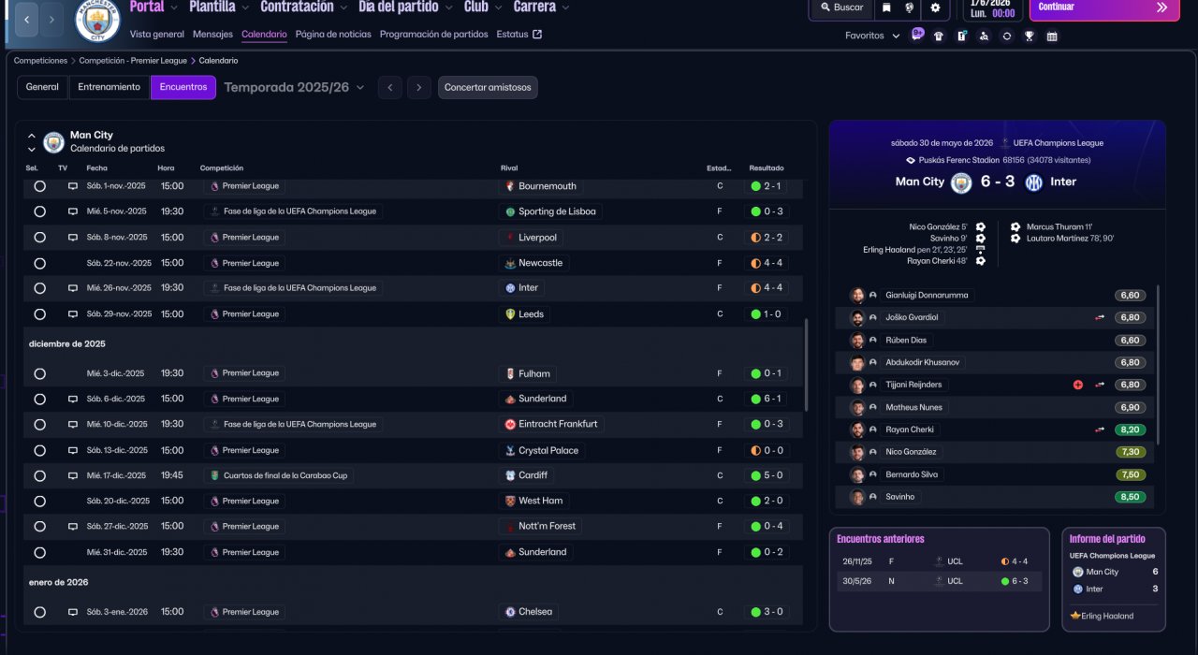Click the Manchester City crest in the header
This screenshot has height=655, width=1198.
97,21
